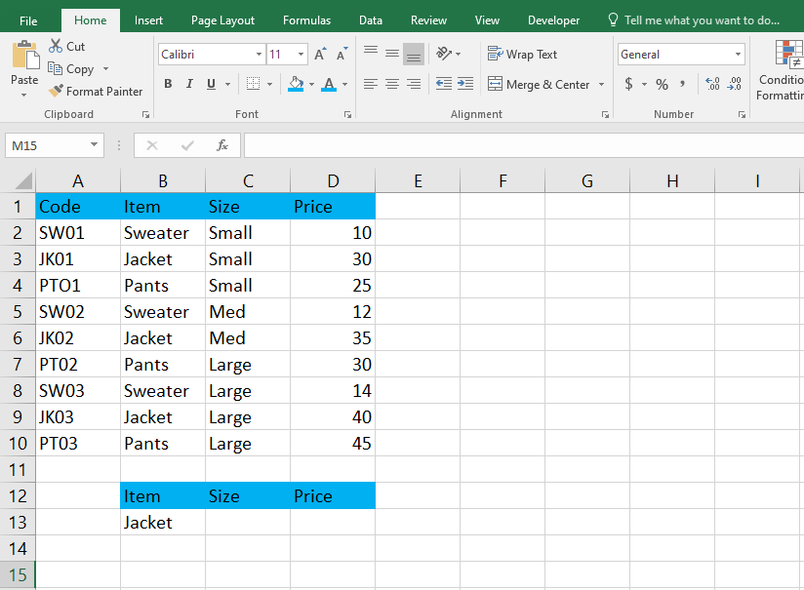
Task: Toggle Underline formatting
Action: 211,84
